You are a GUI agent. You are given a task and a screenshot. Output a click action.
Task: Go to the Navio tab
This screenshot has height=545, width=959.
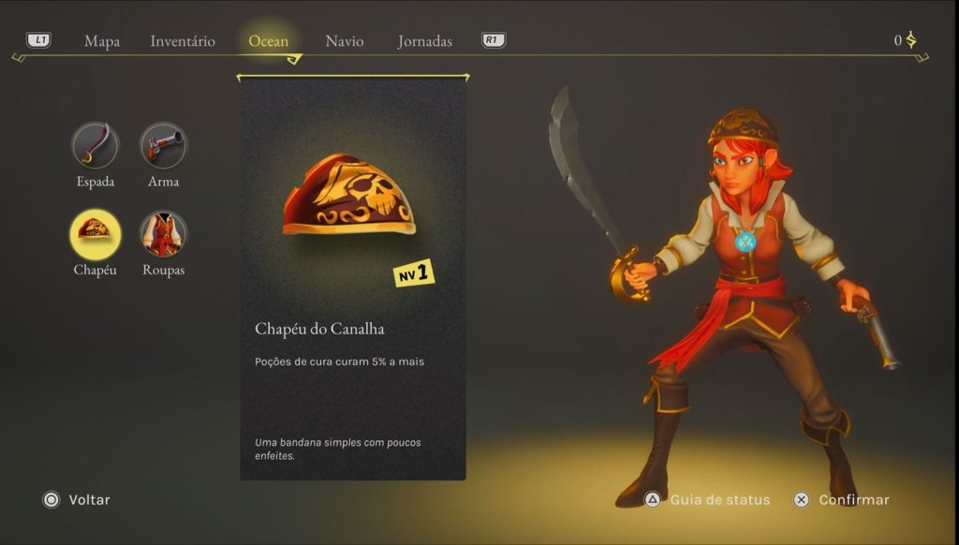pos(345,41)
